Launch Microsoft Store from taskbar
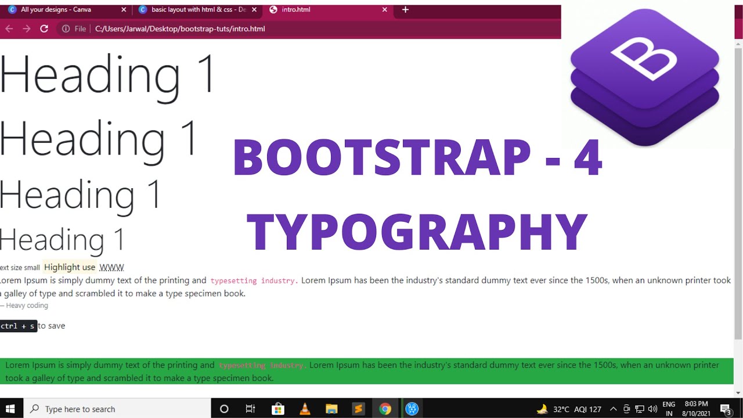Image resolution: width=743 pixels, height=418 pixels. [277, 409]
